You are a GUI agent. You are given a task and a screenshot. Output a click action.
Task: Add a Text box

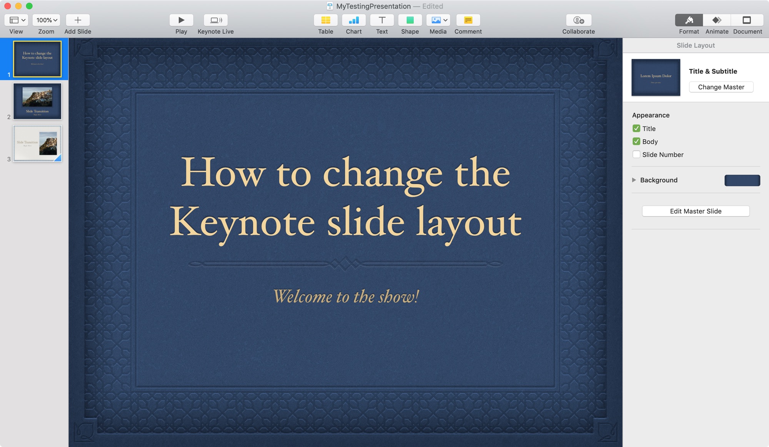(382, 20)
